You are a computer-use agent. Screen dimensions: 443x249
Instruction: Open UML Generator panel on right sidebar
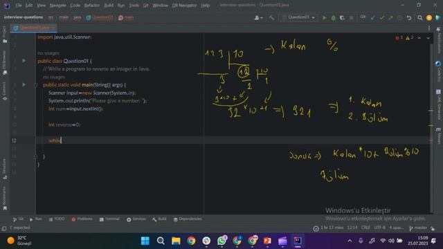(438, 105)
